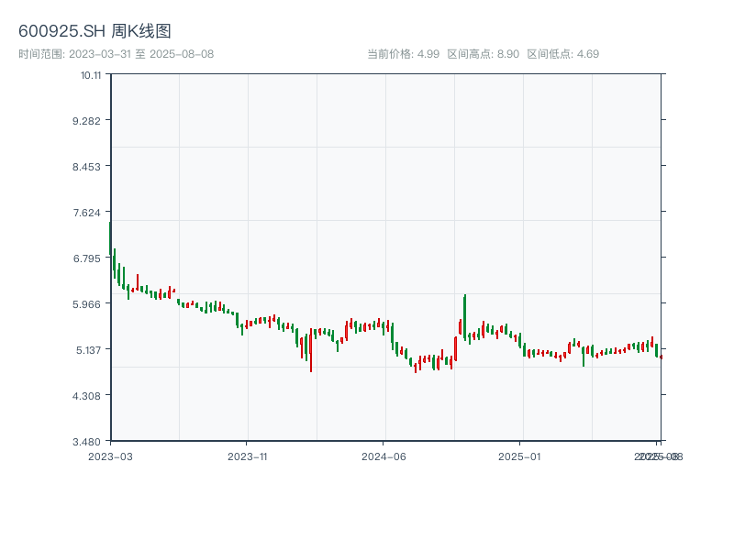Click the 区间高点 8.90 label
This screenshot has height=550, width=734.
[484, 54]
